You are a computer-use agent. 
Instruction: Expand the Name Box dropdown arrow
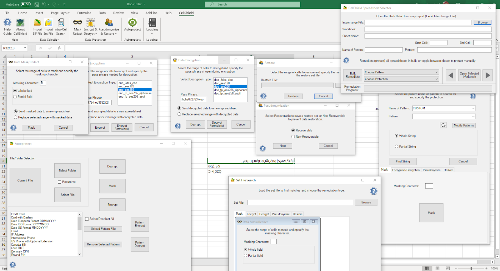click(x=25, y=48)
